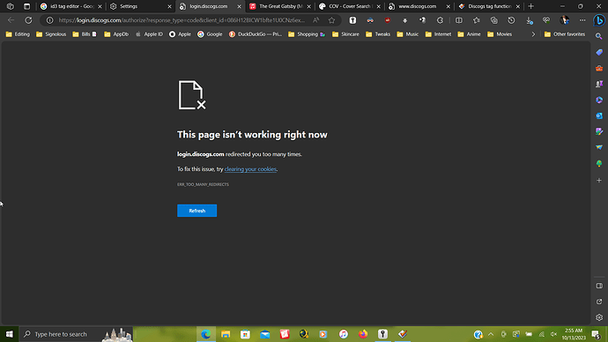Screen dimensions: 608x342
Task: Open sidebar settings gear icon
Action: 599,317
